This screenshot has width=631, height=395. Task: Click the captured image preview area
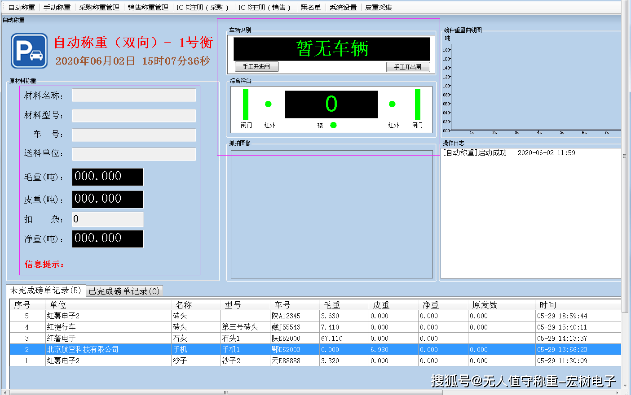tap(331, 214)
